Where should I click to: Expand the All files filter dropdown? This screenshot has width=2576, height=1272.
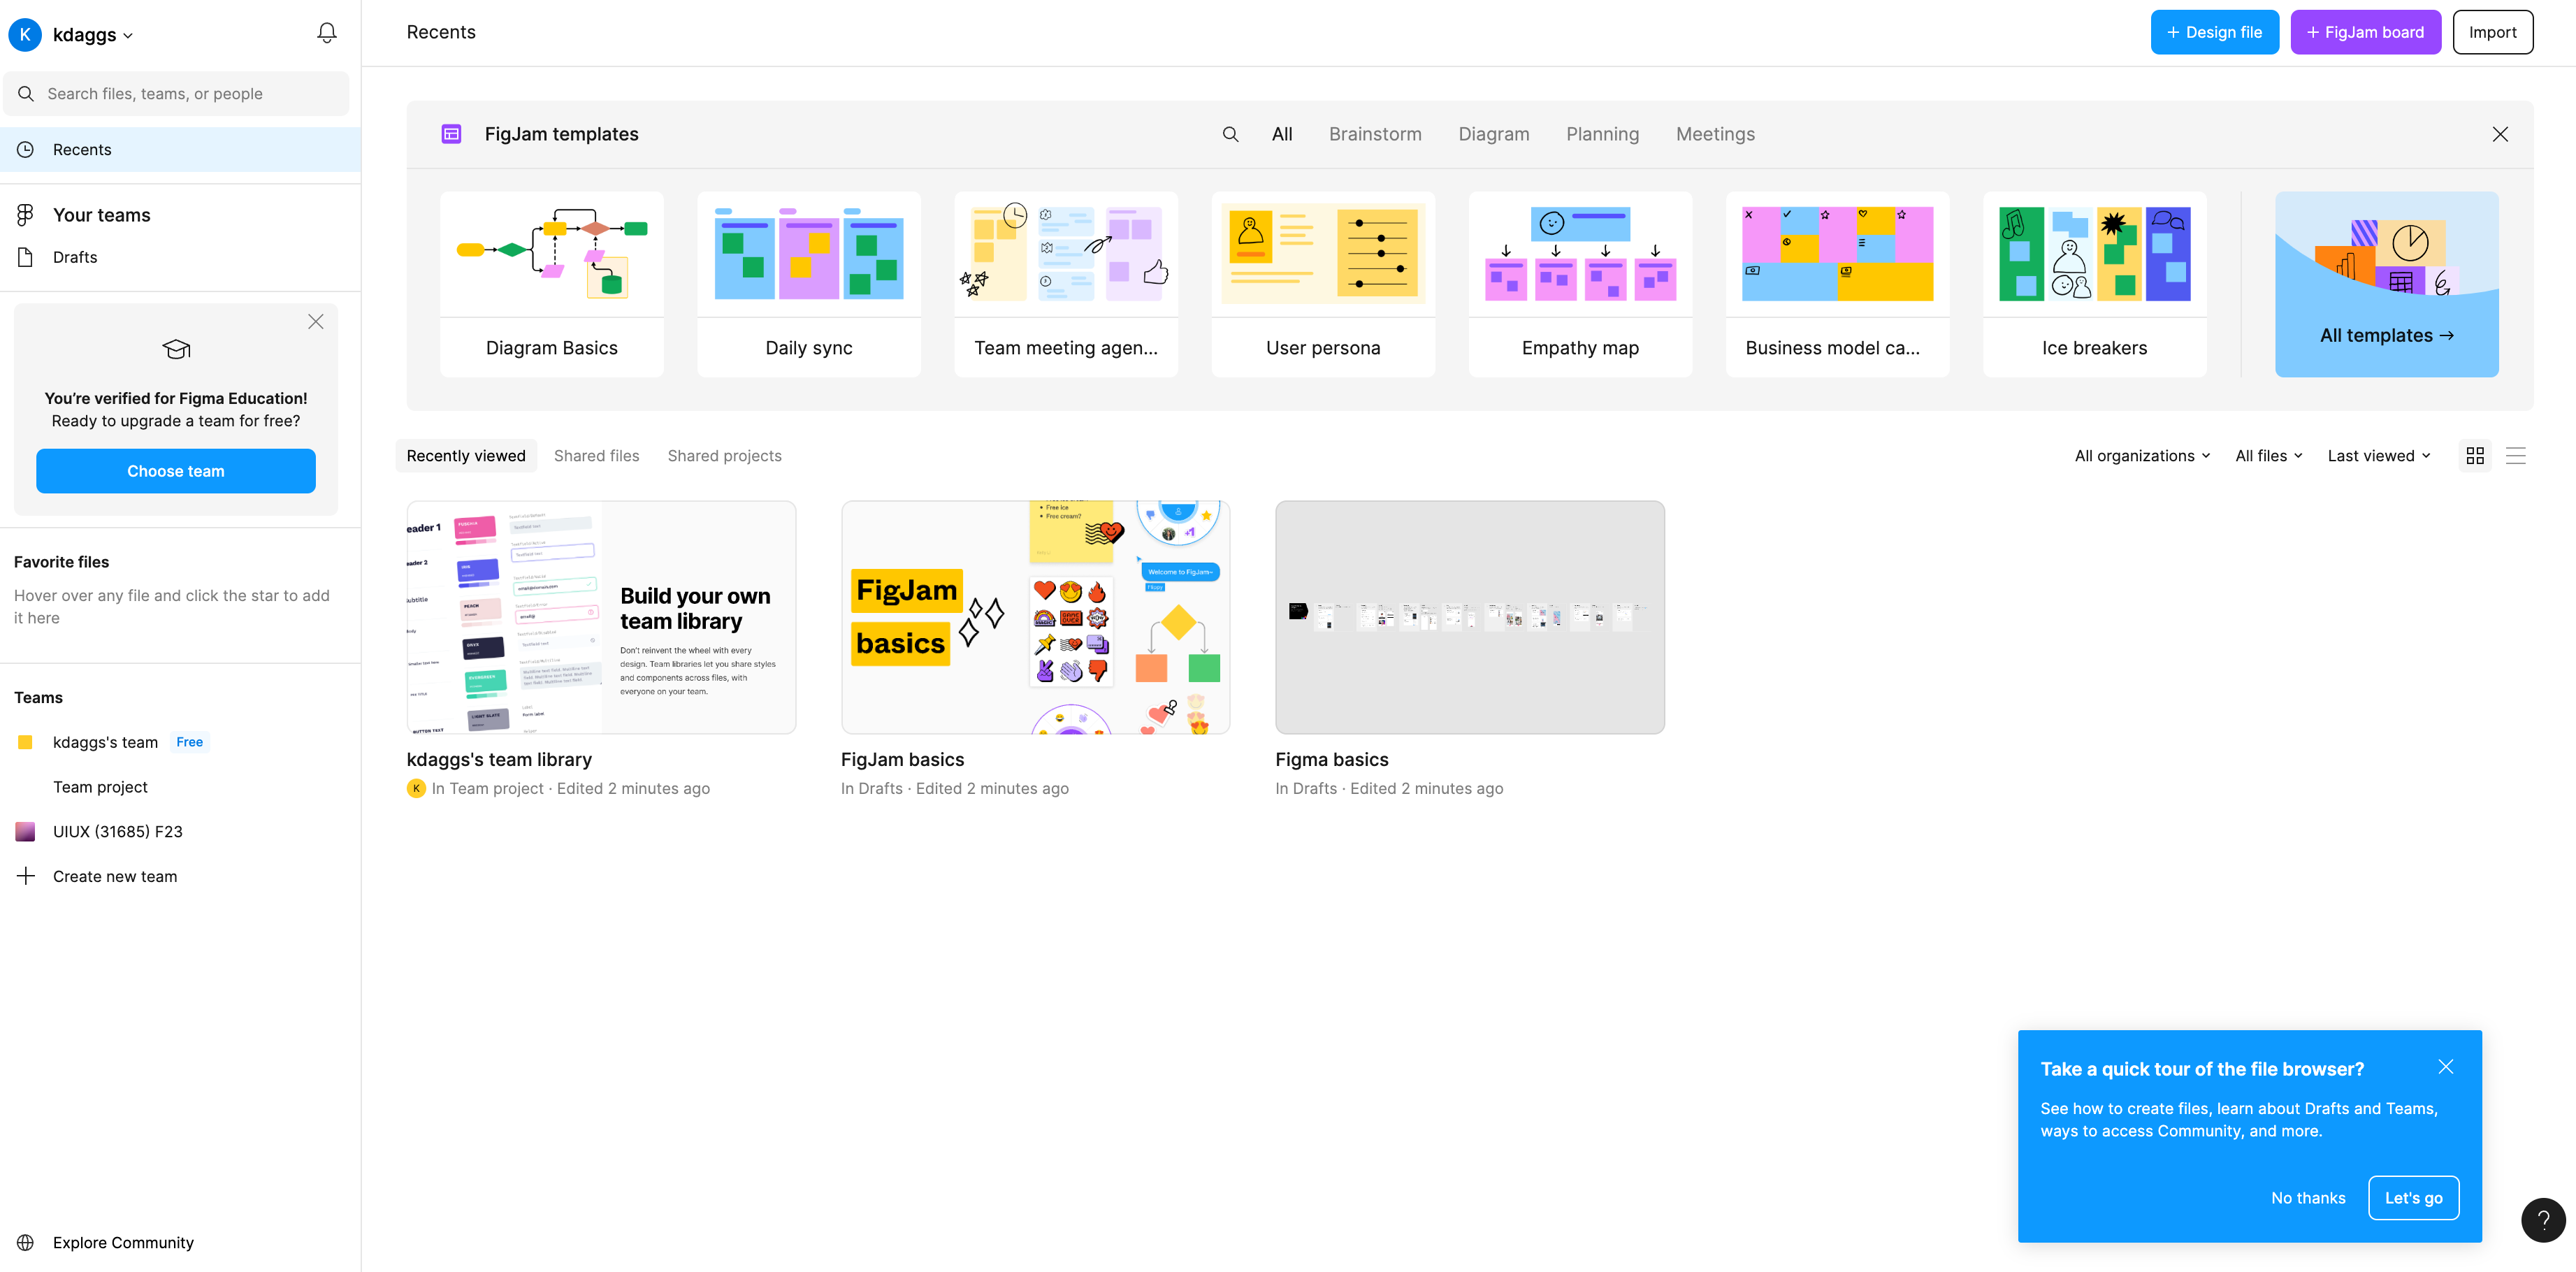click(2269, 456)
